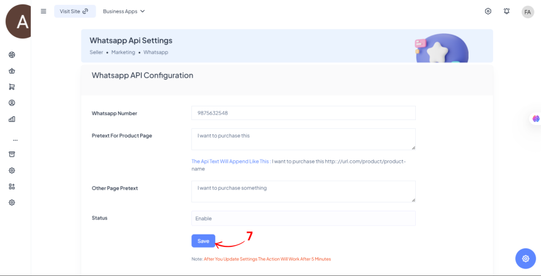Open the dashboard icon in sidebar

(x=12, y=55)
